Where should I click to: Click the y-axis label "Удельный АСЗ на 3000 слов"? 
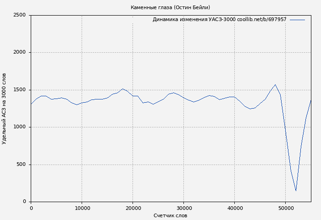5,109
